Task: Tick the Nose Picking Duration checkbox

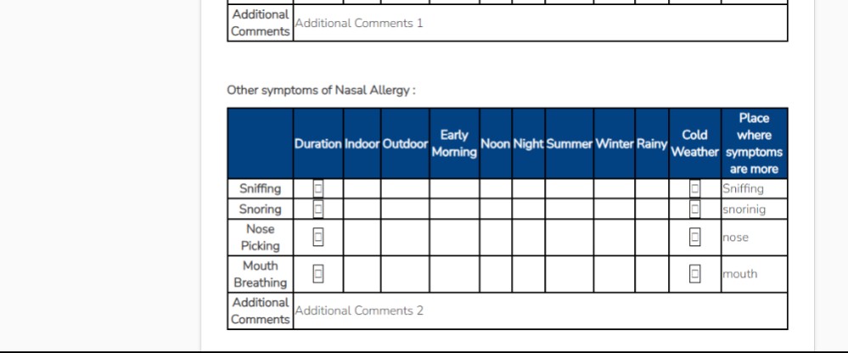Action: point(318,238)
